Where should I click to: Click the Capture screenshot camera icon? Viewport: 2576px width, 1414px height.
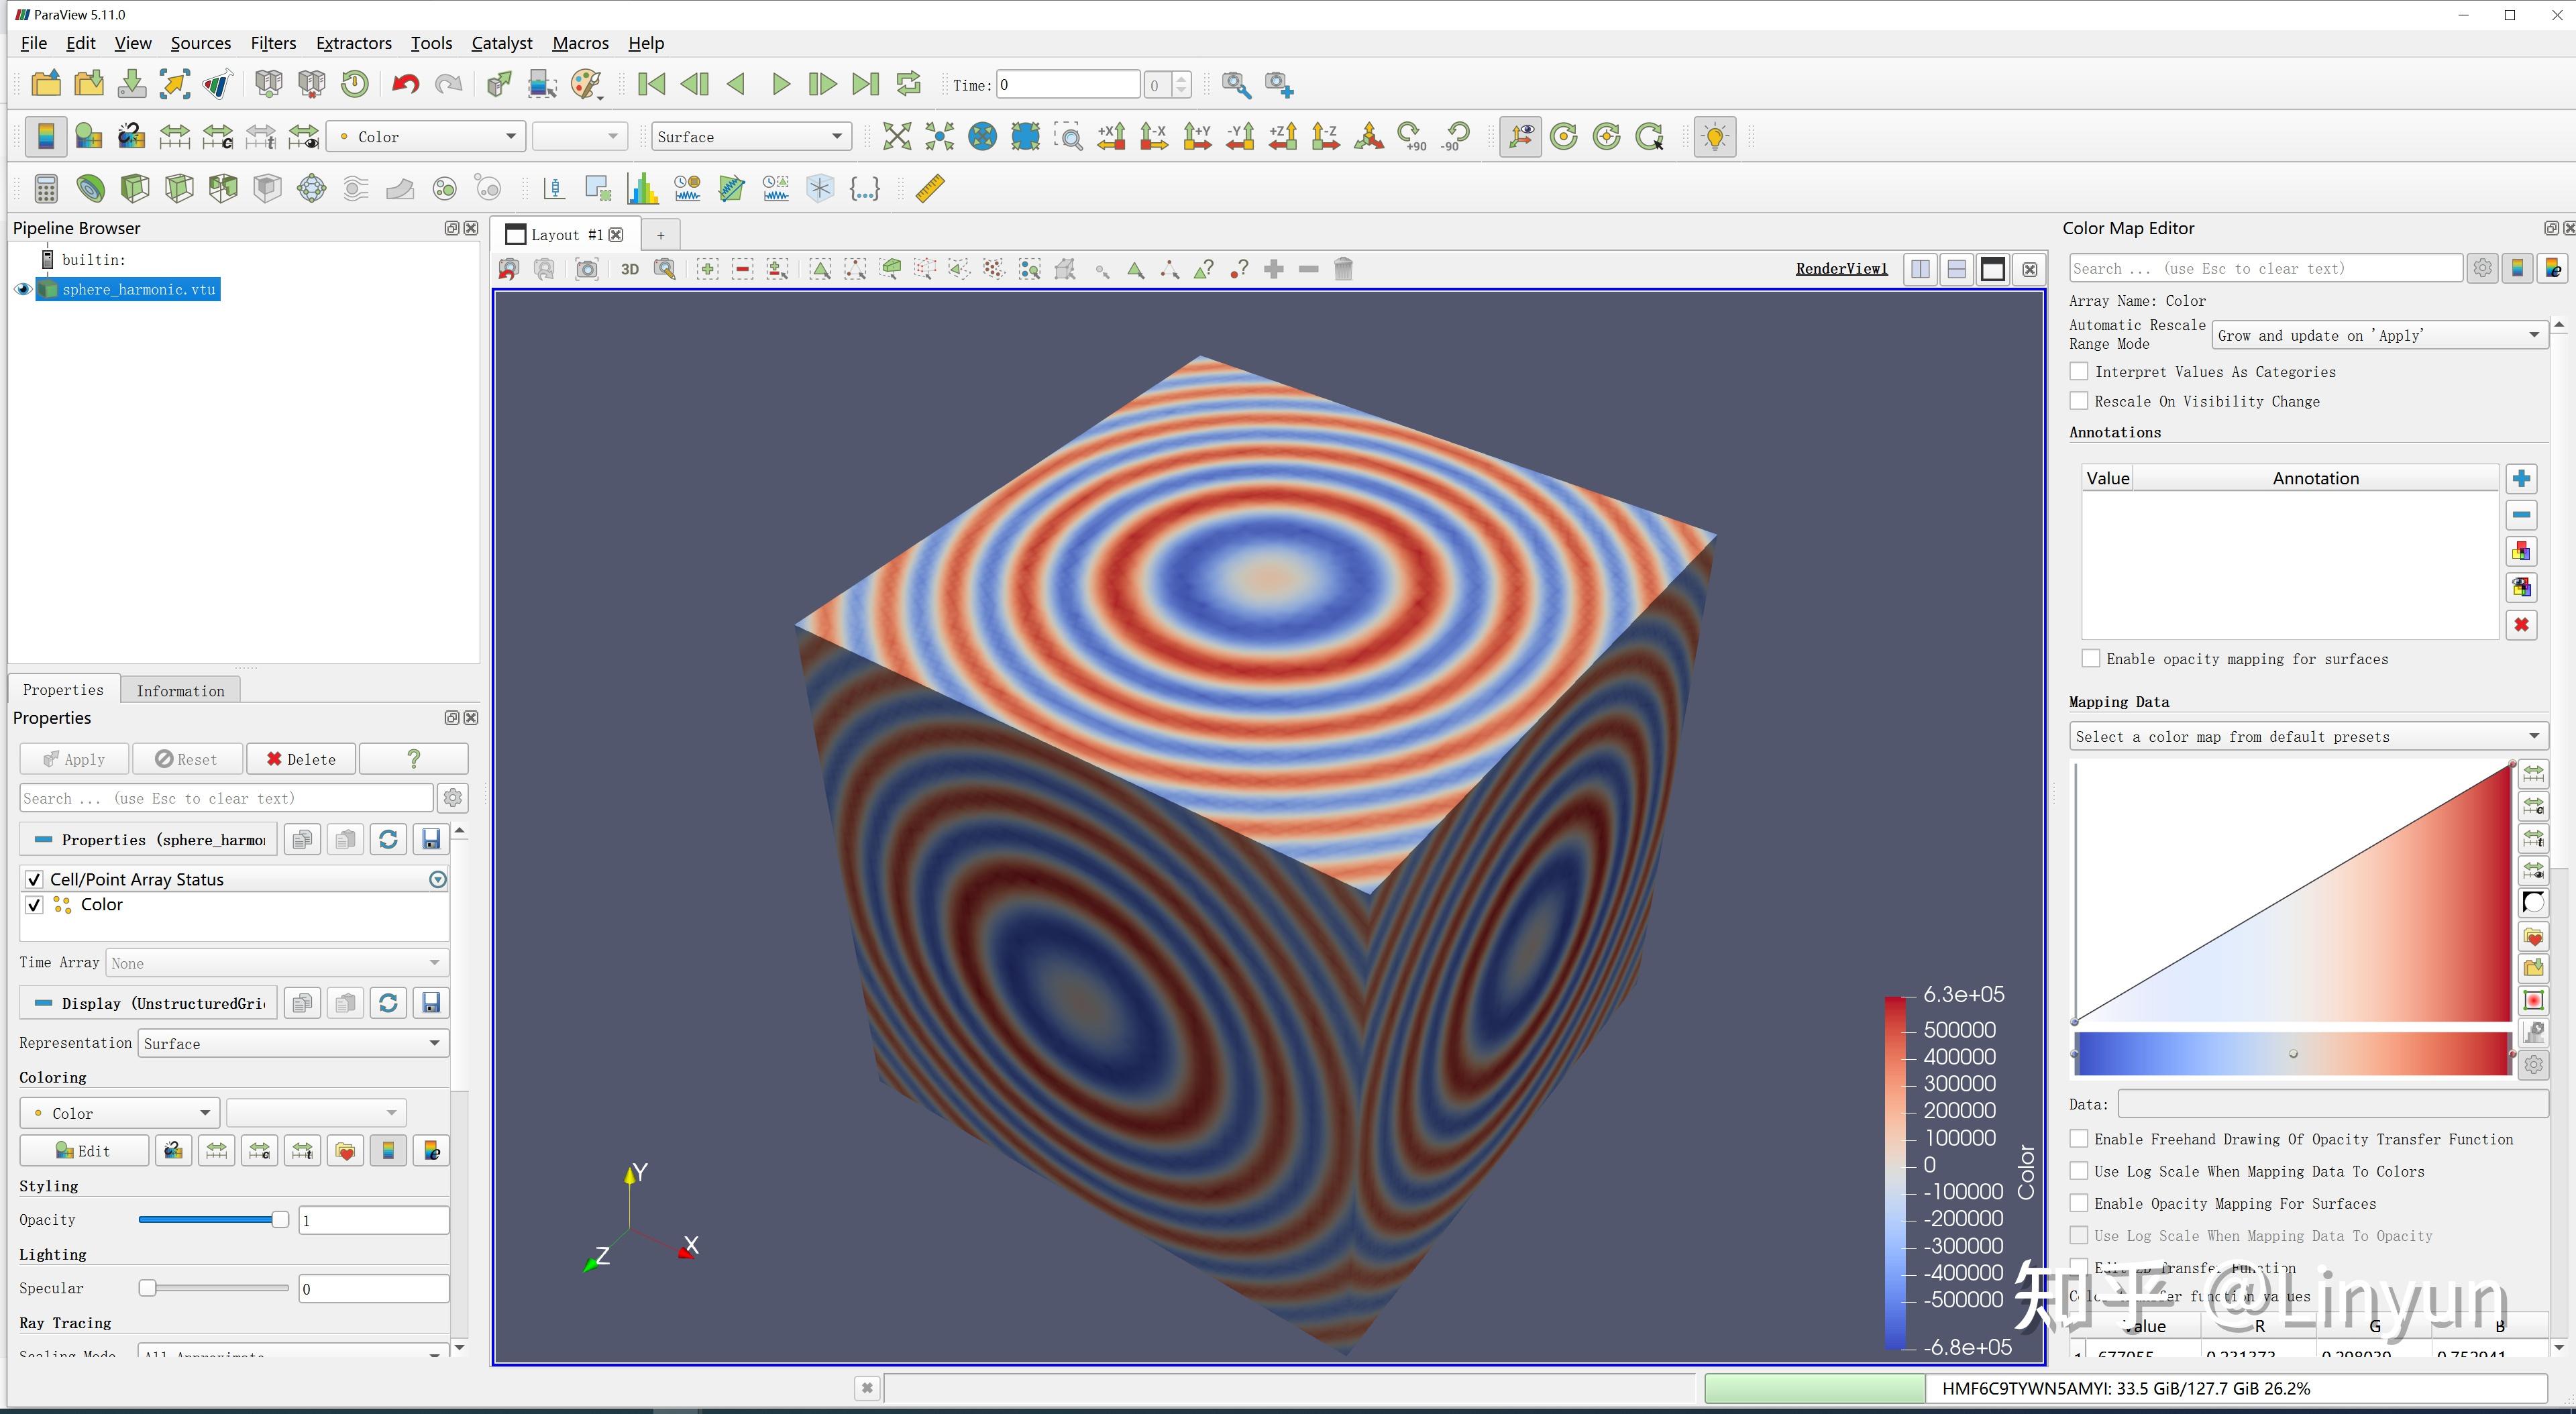coord(587,269)
